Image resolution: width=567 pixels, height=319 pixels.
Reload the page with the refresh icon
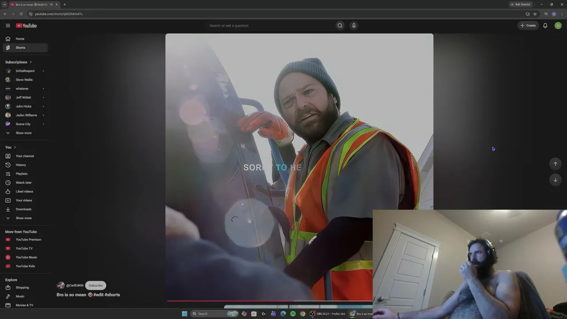(x=21, y=14)
